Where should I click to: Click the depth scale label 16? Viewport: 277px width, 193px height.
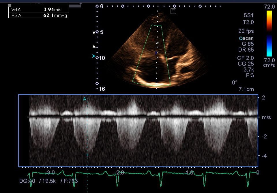click(x=102, y=89)
